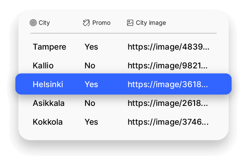Open Helsinki's image URL link
This screenshot has width=247, height=166.
pyautogui.click(x=168, y=85)
